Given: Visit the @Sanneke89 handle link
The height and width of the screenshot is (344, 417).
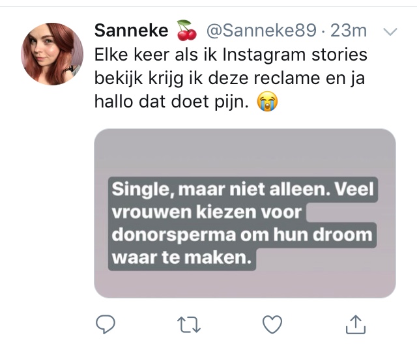Looking at the screenshot, I should click(261, 31).
